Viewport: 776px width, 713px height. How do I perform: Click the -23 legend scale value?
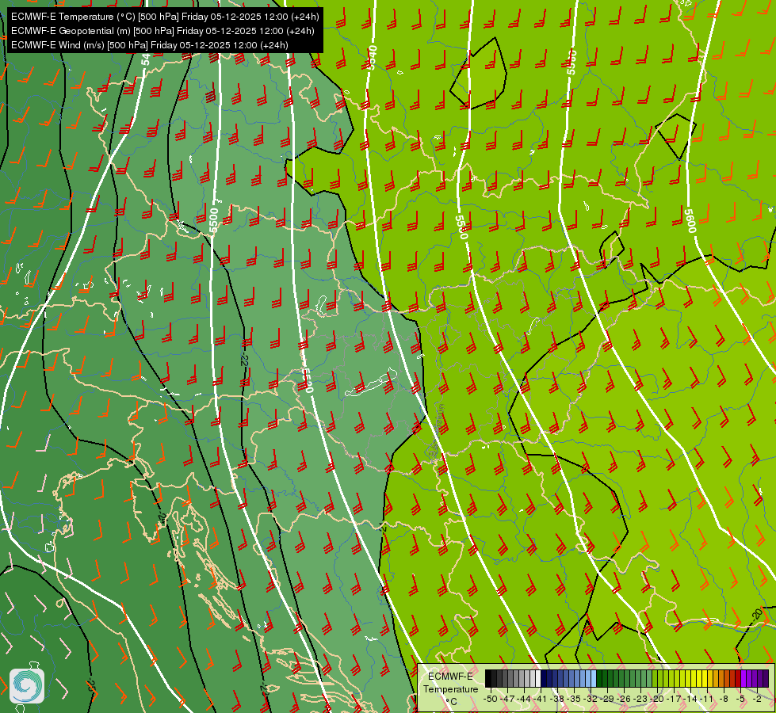click(x=640, y=699)
